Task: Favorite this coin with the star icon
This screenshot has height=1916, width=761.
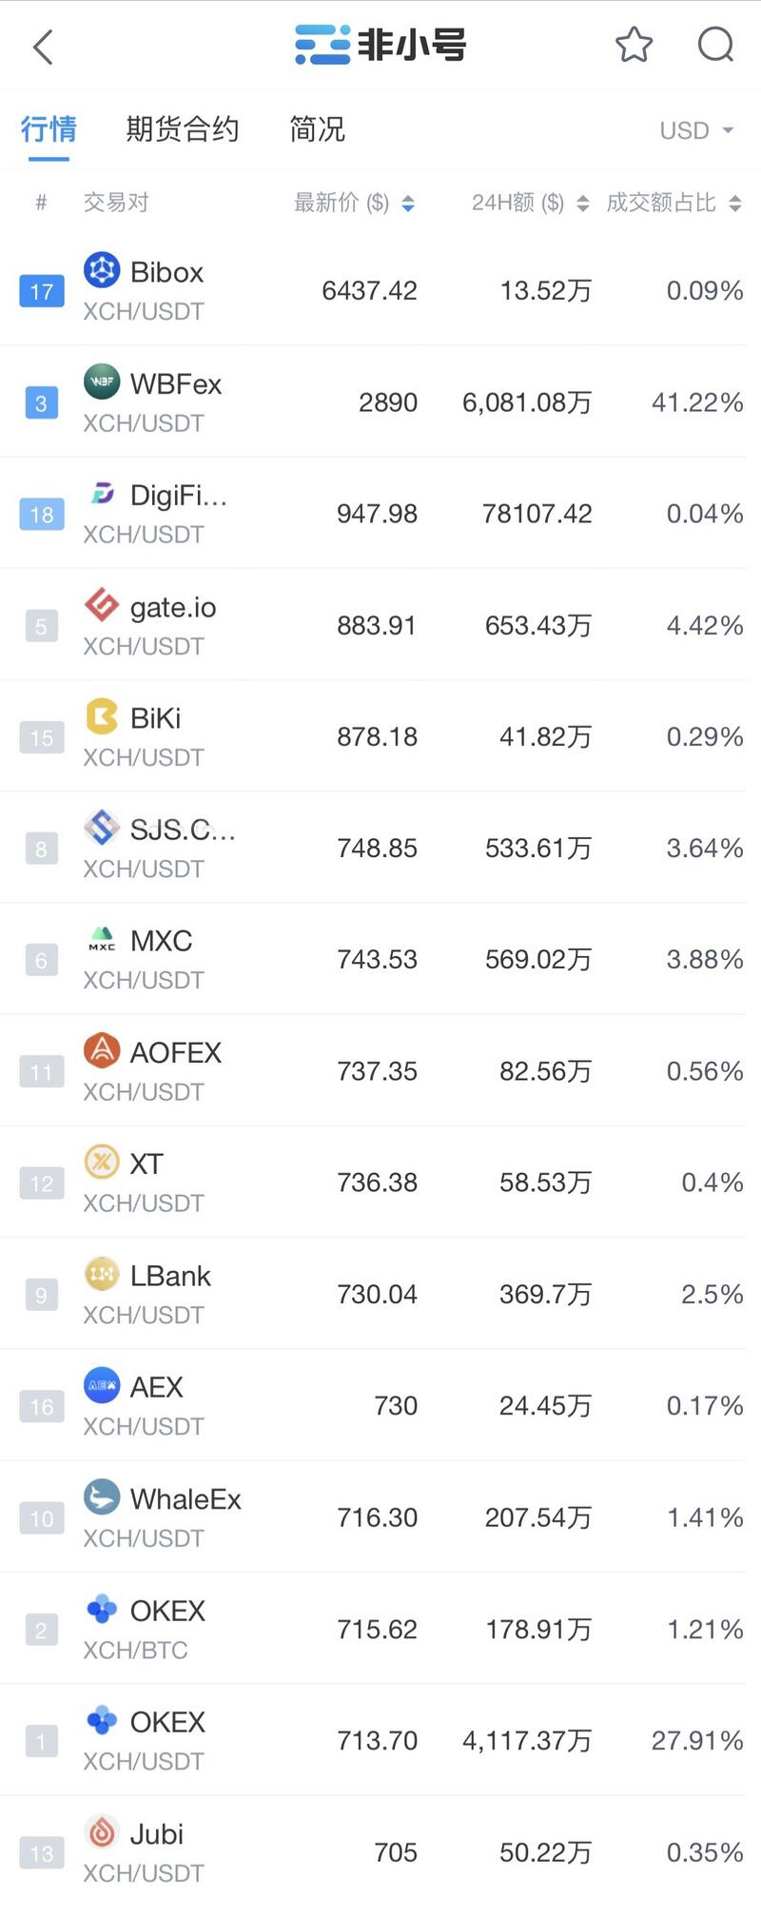Action: (634, 45)
